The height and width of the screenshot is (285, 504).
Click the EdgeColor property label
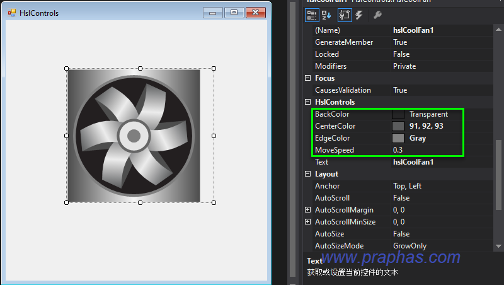[332, 138]
